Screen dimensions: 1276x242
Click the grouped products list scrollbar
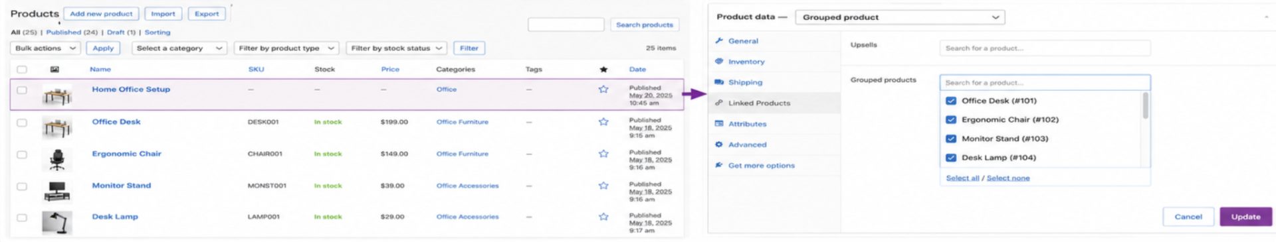click(1145, 106)
